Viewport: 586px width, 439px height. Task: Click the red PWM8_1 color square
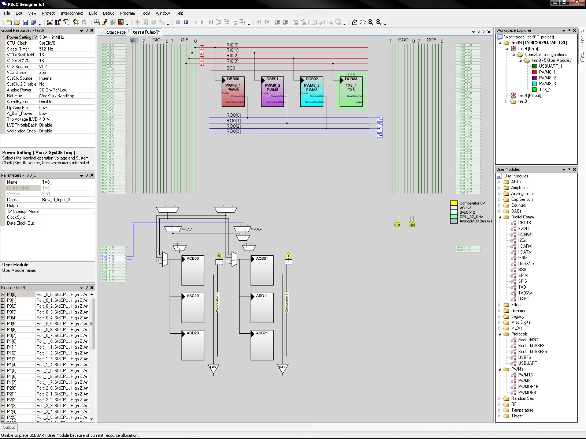click(534, 72)
